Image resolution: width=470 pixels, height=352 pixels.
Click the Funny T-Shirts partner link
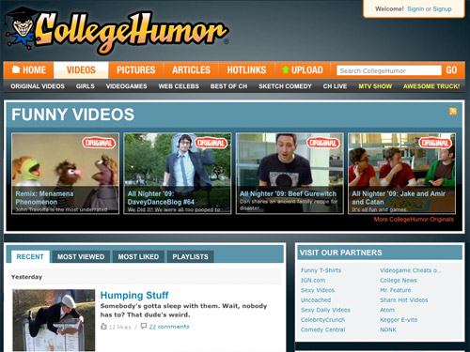[x=321, y=270]
